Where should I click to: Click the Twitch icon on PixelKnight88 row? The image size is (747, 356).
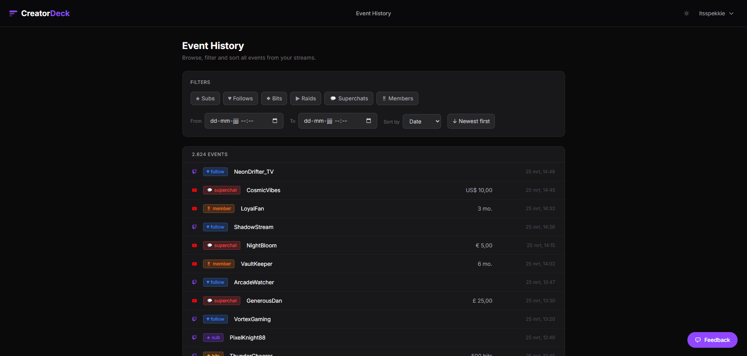tap(194, 338)
